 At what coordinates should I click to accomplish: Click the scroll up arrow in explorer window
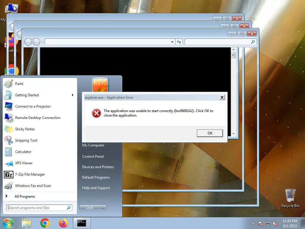coord(234,50)
